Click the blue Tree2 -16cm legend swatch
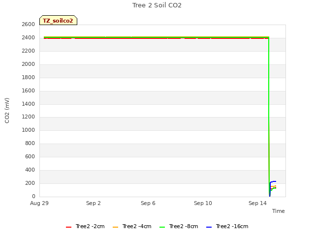 click(x=209, y=227)
